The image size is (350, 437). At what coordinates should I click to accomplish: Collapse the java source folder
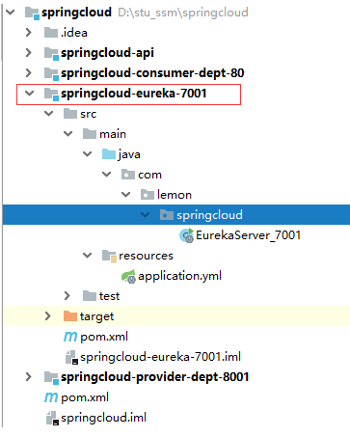[x=88, y=154]
